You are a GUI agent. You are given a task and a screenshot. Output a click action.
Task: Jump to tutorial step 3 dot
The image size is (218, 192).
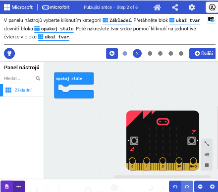click(x=150, y=53)
